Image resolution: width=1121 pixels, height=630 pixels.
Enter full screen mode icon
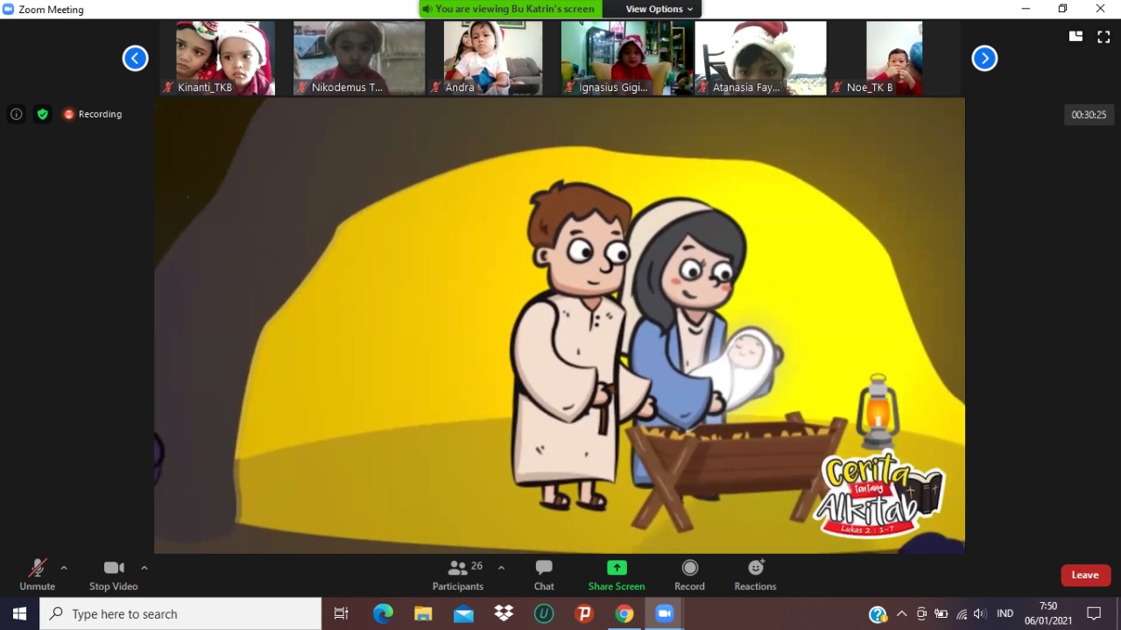1103,36
